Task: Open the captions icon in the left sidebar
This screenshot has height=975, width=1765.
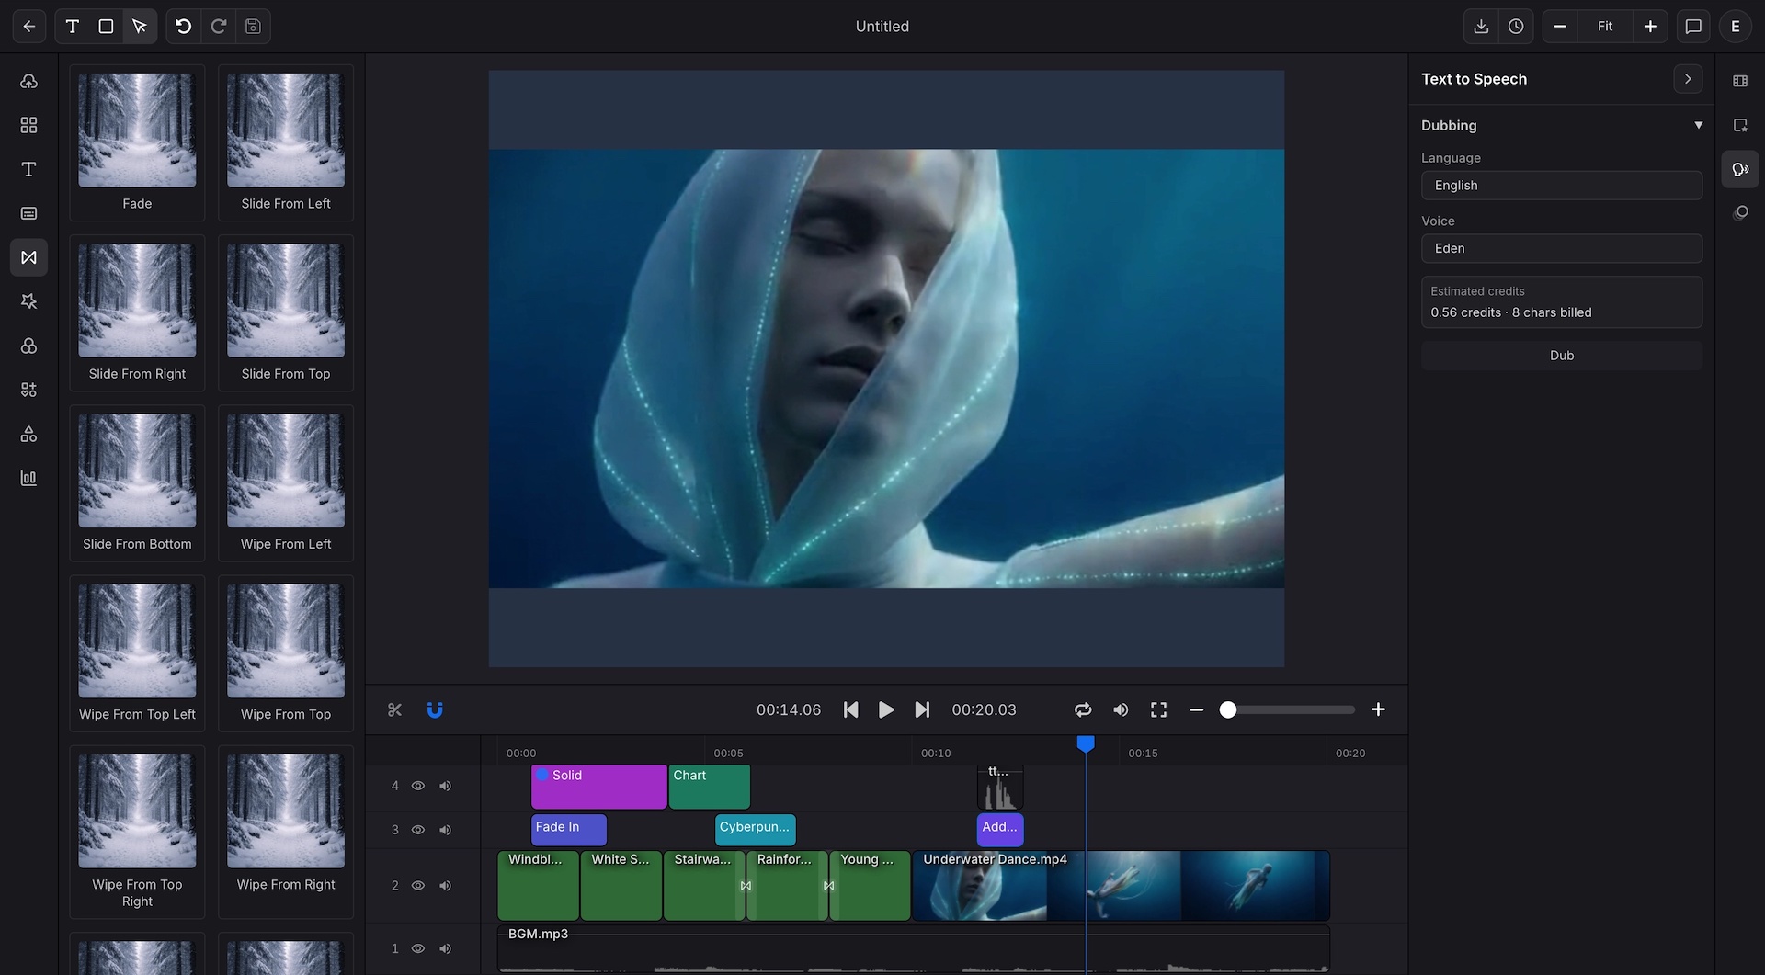Action: pyautogui.click(x=28, y=213)
